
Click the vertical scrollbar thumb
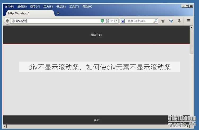click(191, 42)
